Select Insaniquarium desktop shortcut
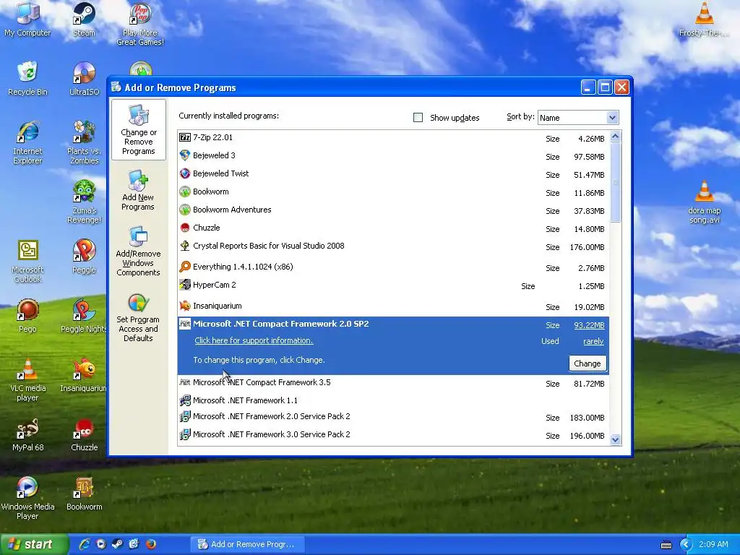Viewport: 740px width, 555px height. pyautogui.click(x=84, y=375)
